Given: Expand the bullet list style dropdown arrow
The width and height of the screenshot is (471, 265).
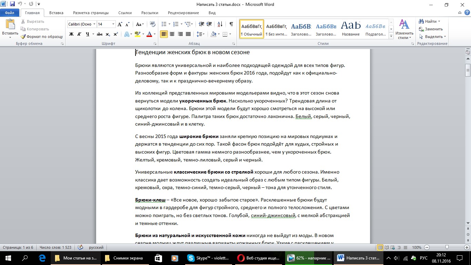Looking at the screenshot, I should click(169, 24).
